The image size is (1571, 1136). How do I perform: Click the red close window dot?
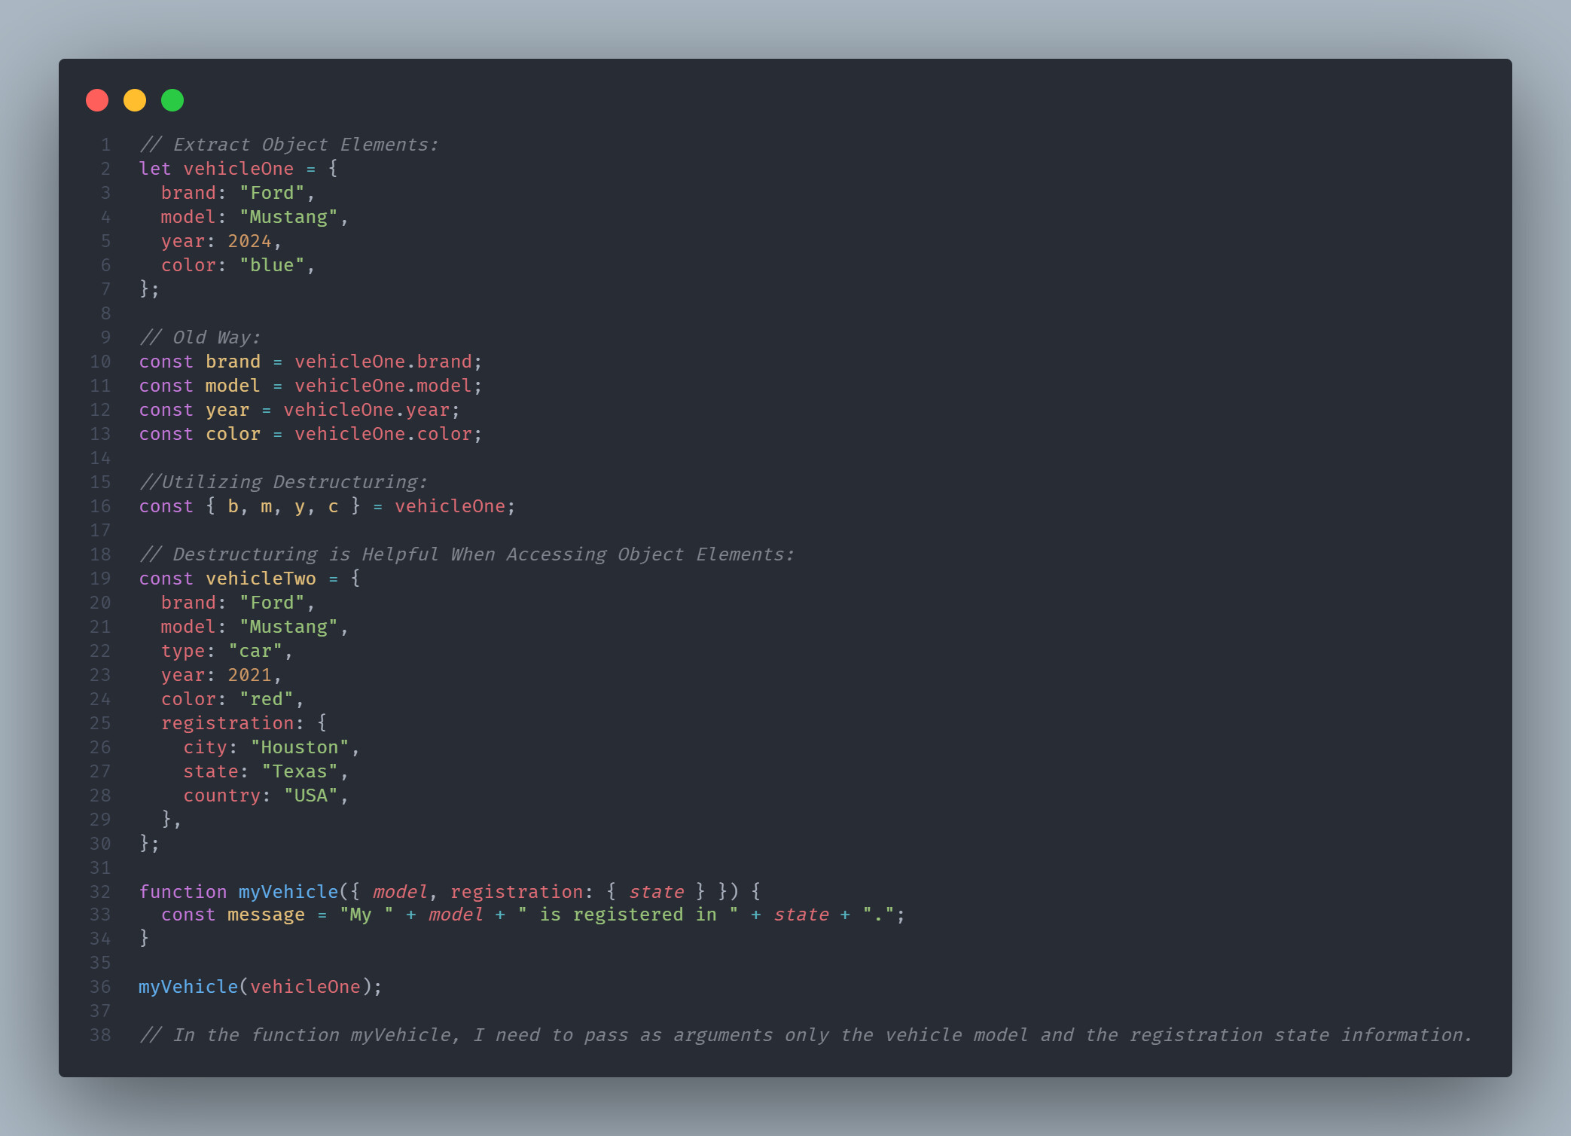[x=97, y=100]
